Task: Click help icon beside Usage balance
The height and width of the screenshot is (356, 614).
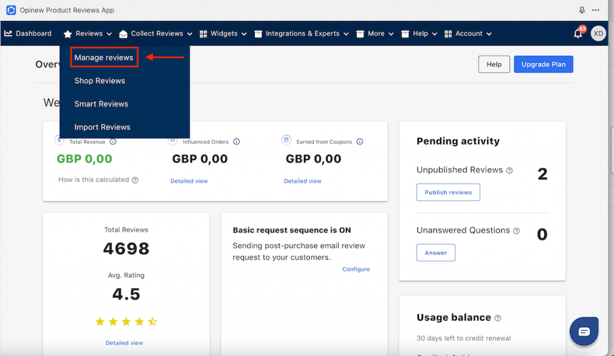Action: click(498, 318)
